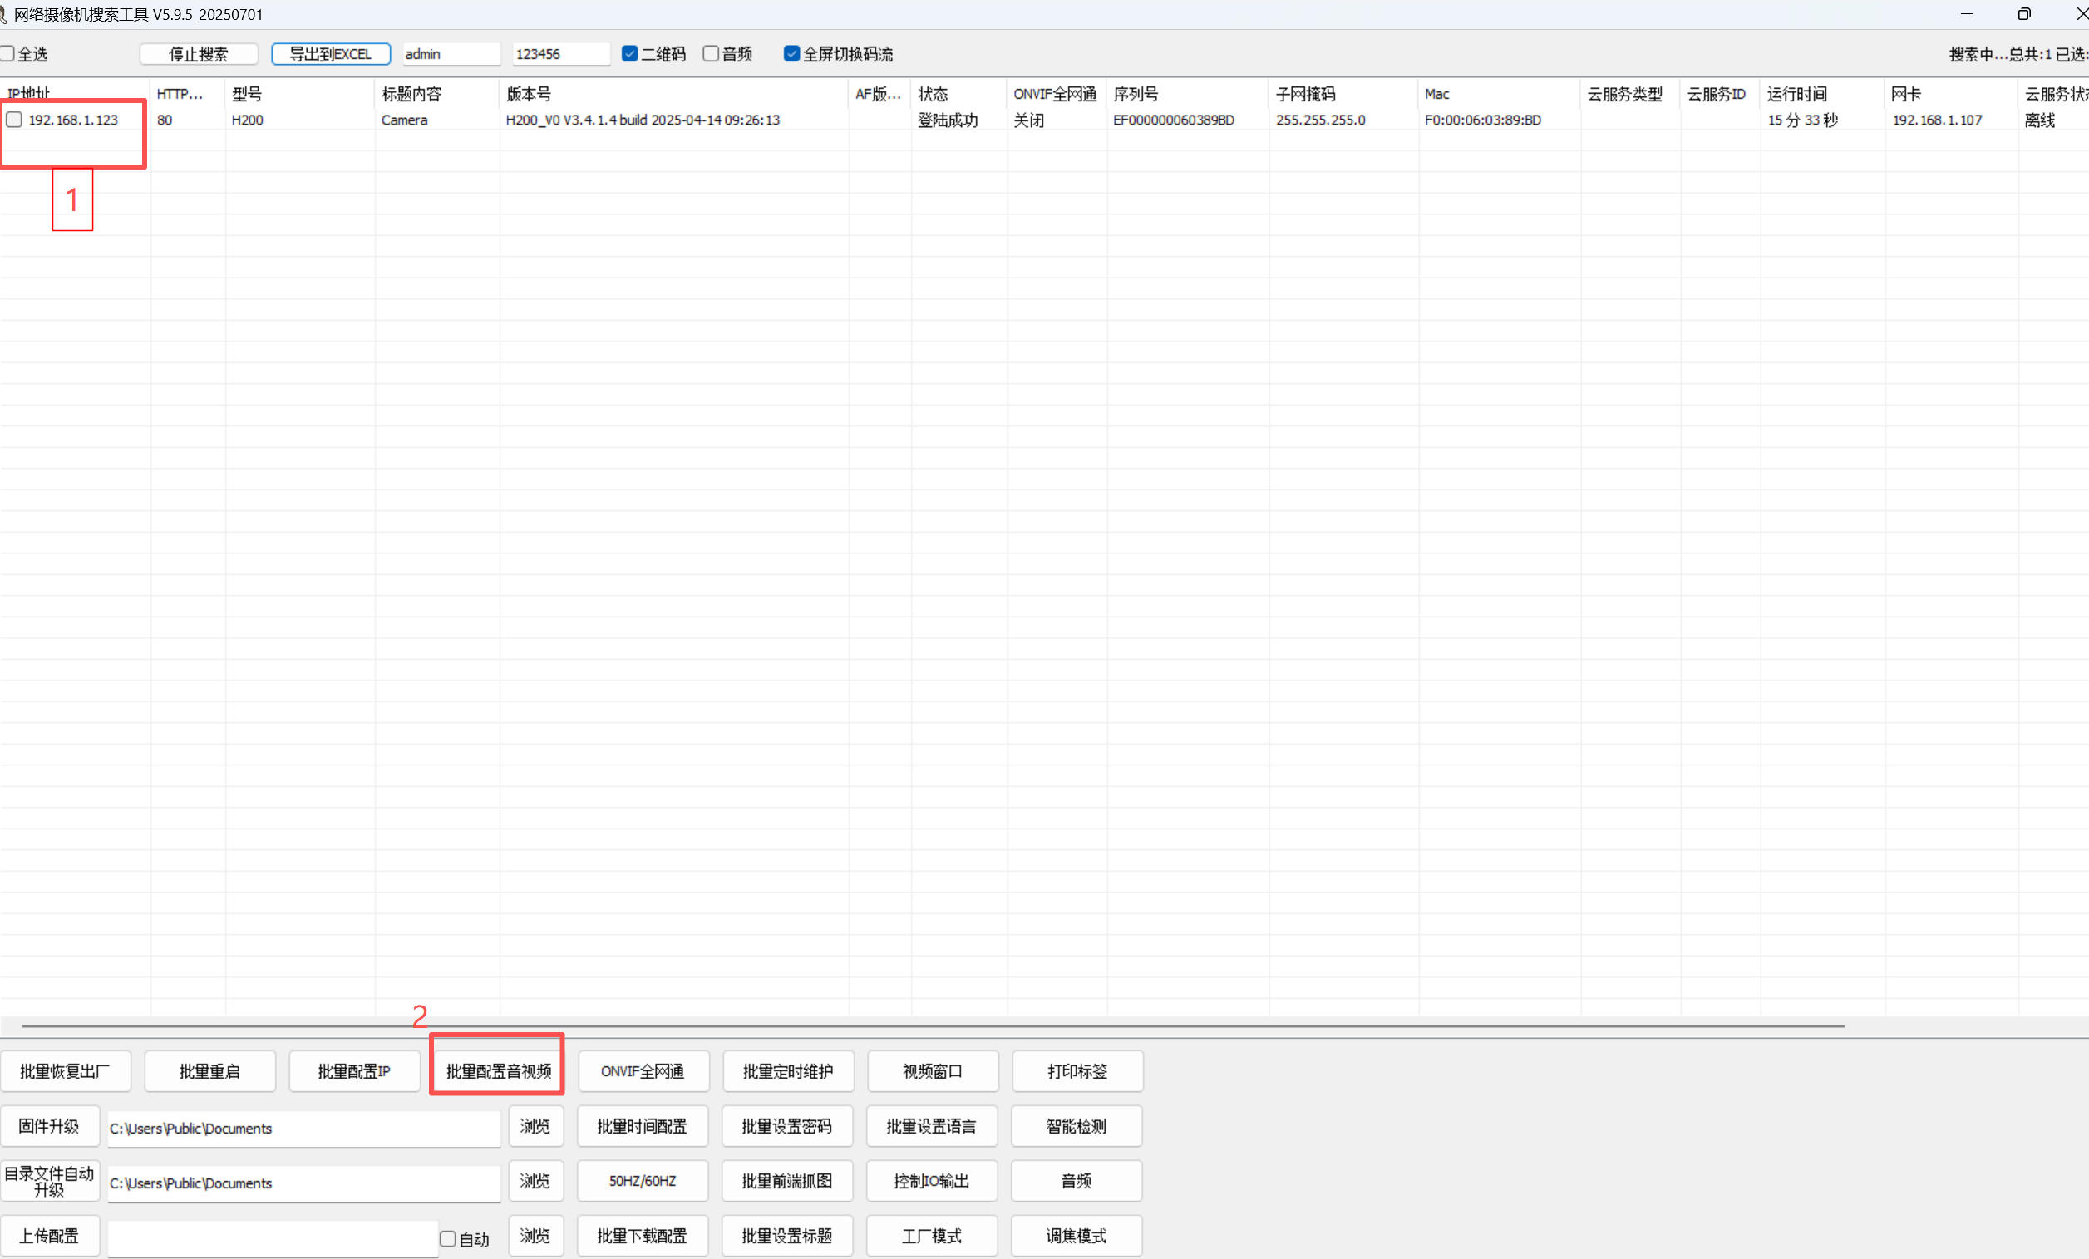Click the 子网掩码 column header
The width and height of the screenshot is (2089, 1259).
[1344, 93]
